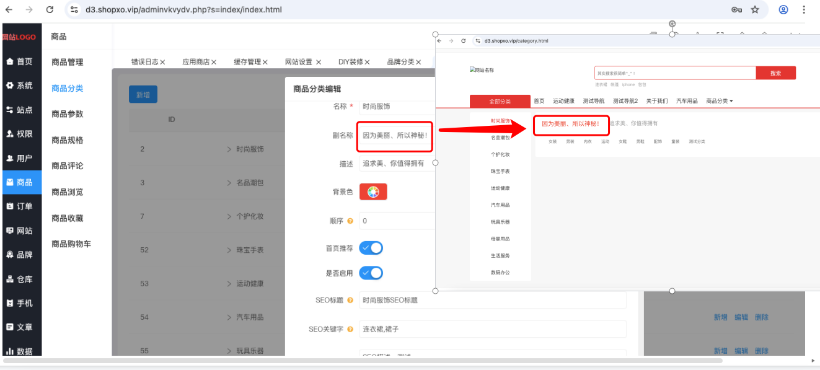Screen dimensions: 820x370
Task: Click the horizontal scrollbar at the bottom
Action: 363,360
